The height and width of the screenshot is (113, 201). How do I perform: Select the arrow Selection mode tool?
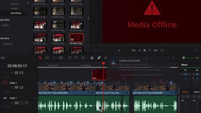click(x=40, y=58)
